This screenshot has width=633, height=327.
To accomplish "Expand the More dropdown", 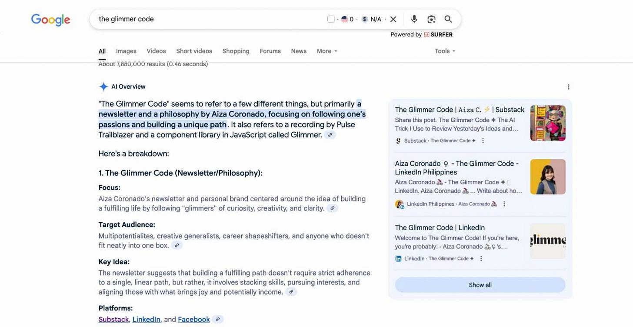I will pos(327,51).
